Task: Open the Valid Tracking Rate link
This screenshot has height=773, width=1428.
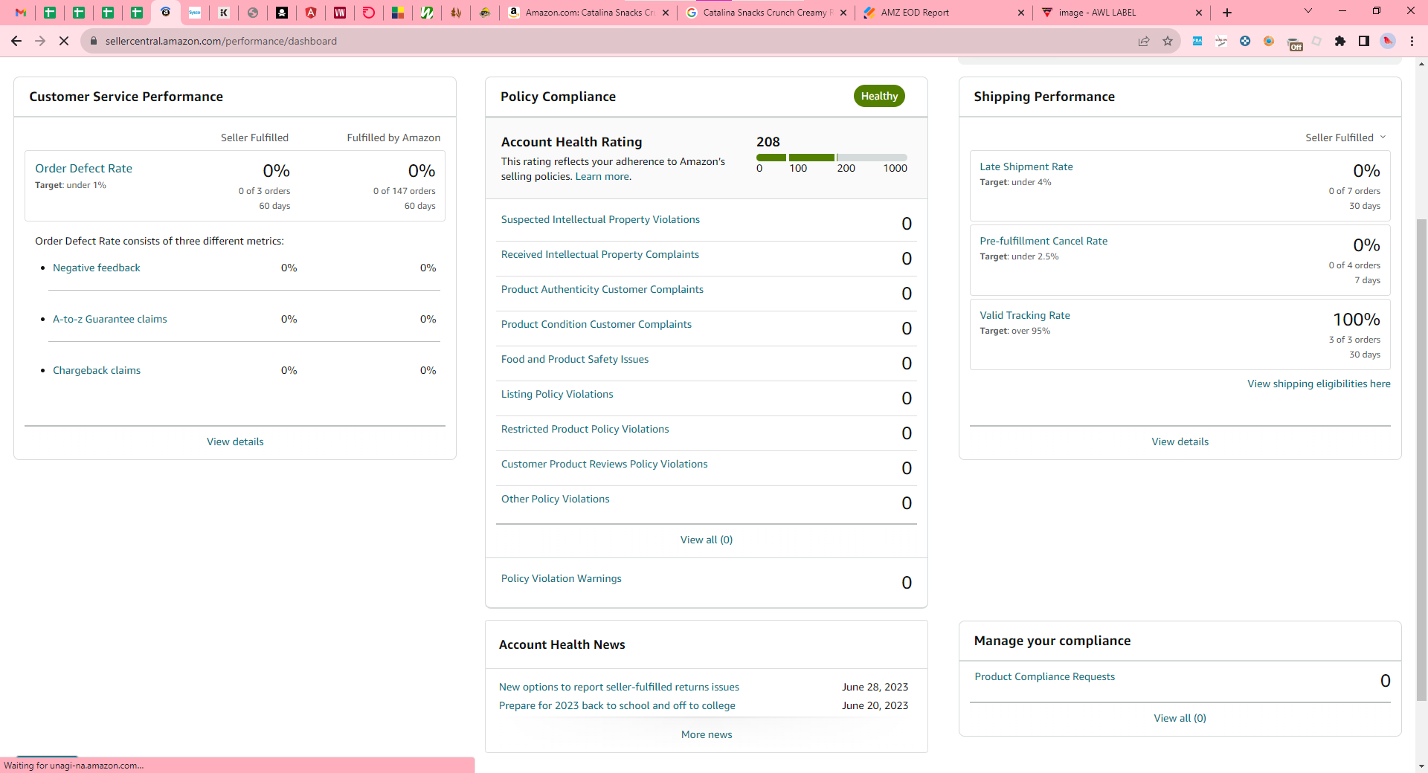Action: [x=1025, y=315]
